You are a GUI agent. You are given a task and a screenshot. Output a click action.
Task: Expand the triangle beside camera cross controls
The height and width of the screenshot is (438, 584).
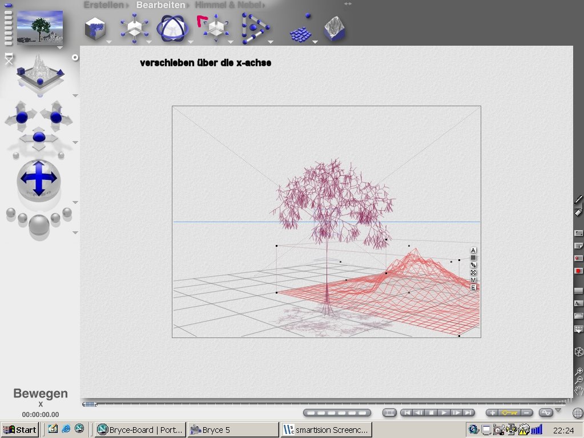(75, 142)
